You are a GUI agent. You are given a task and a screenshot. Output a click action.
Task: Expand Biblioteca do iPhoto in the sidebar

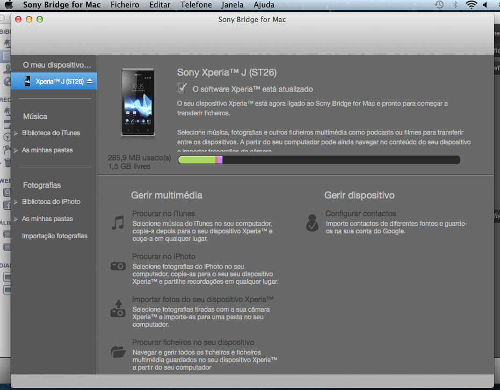click(17, 202)
